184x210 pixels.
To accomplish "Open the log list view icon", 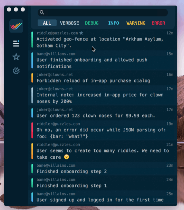I will coord(16,44).
